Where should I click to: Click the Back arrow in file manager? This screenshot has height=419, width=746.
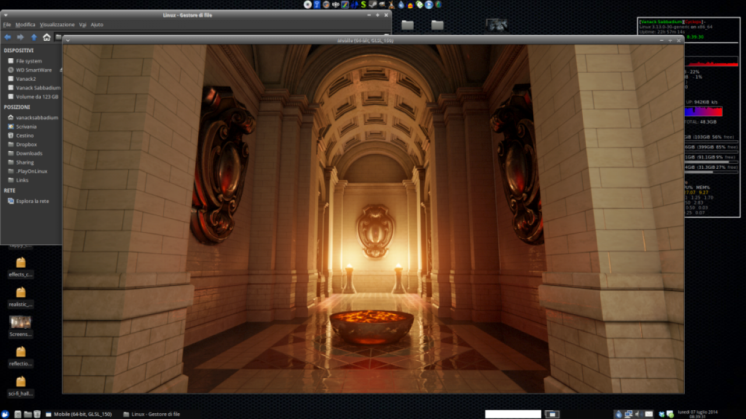pos(8,37)
